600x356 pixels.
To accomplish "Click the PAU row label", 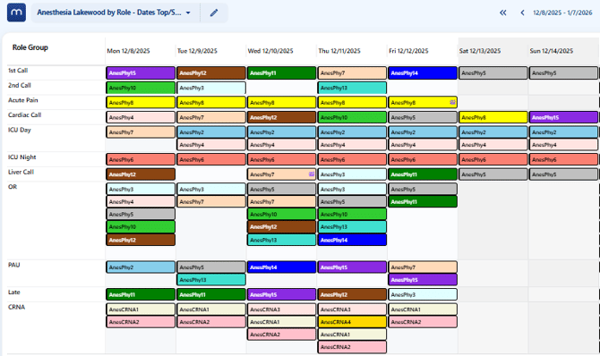I will [13, 265].
